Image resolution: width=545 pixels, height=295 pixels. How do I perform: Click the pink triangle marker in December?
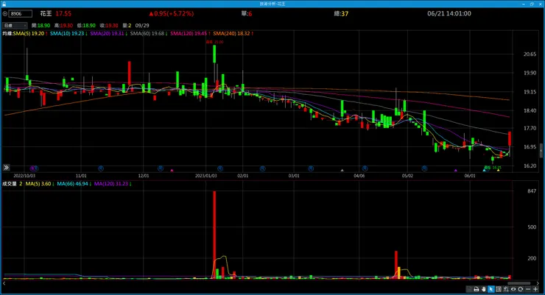coord(172,170)
